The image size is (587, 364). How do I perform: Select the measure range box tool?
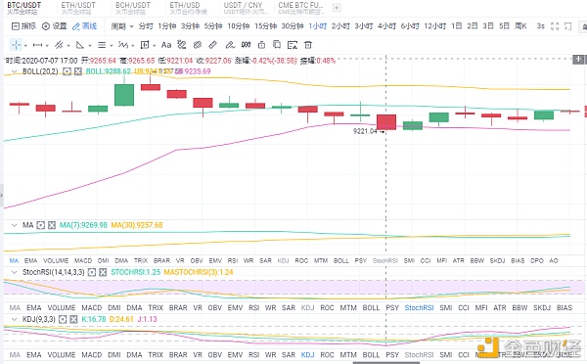145,45
